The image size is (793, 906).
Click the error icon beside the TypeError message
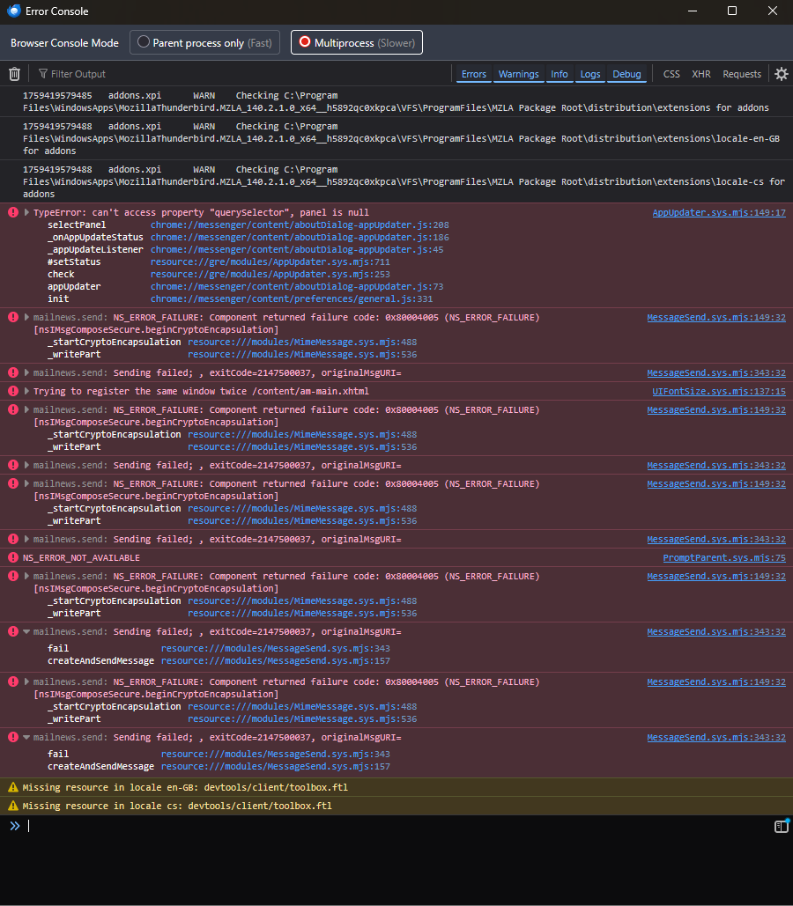[12, 213]
